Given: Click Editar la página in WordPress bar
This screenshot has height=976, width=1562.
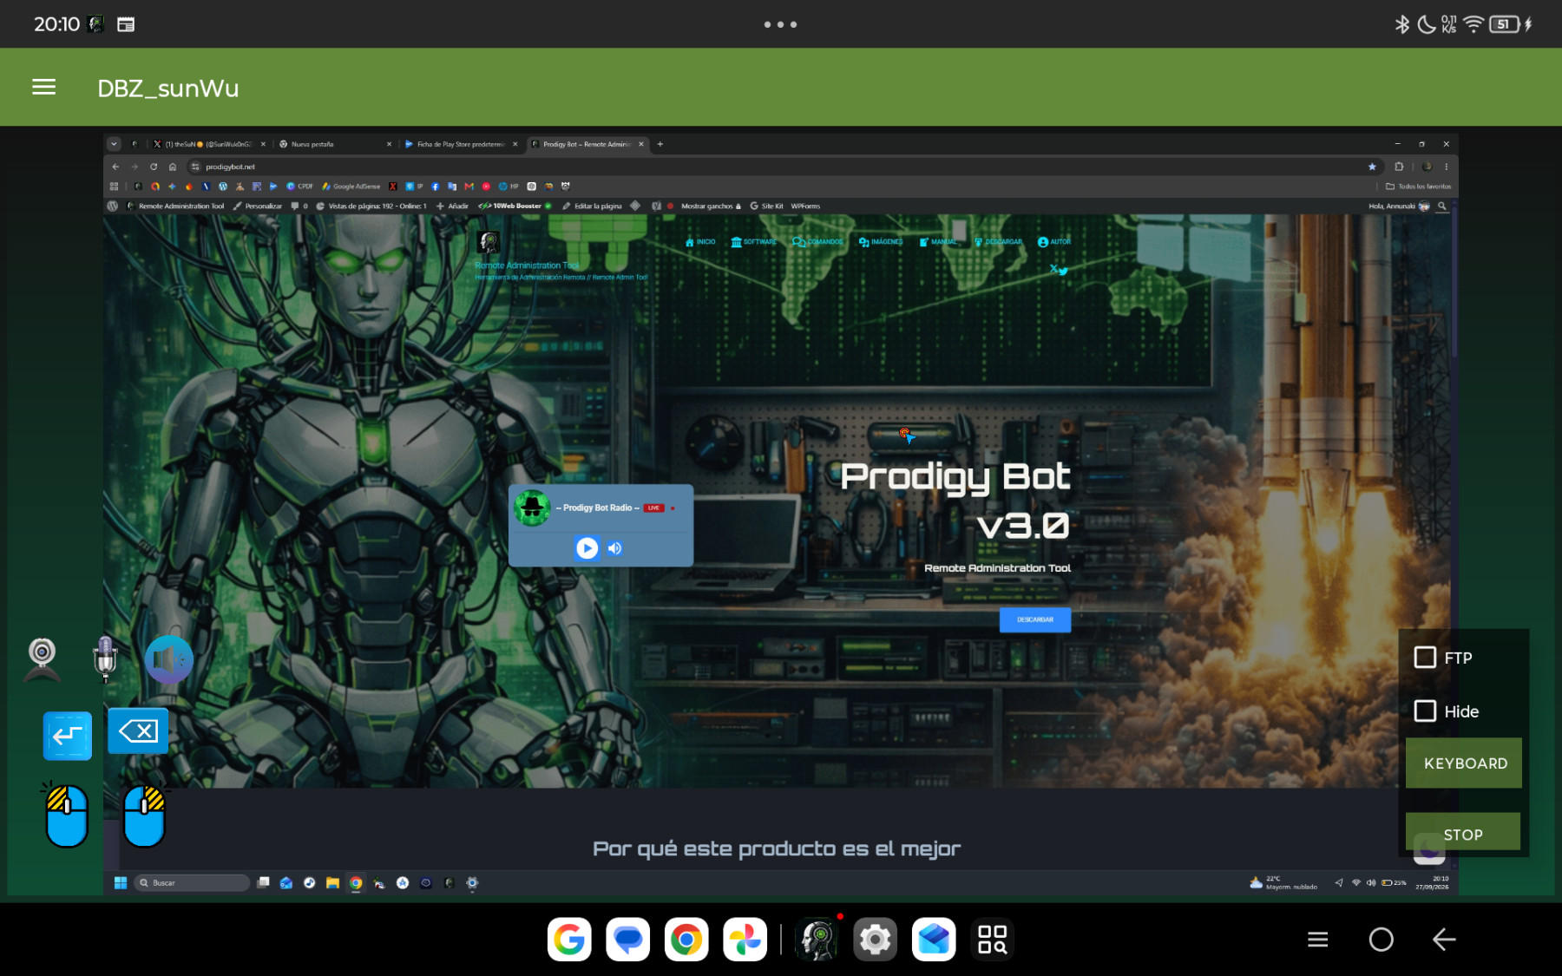Looking at the screenshot, I should click(592, 206).
